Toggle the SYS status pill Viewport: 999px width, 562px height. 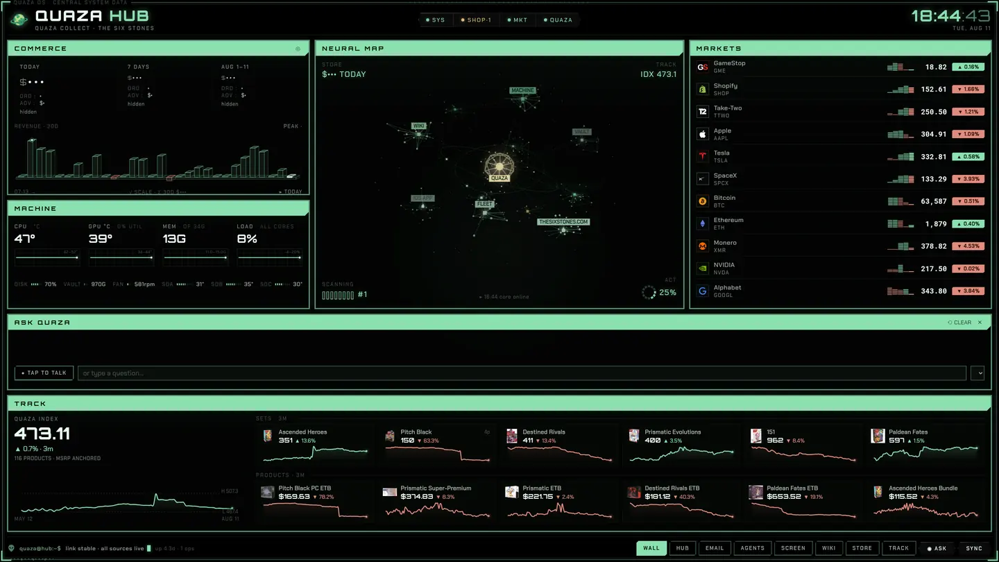coord(436,20)
